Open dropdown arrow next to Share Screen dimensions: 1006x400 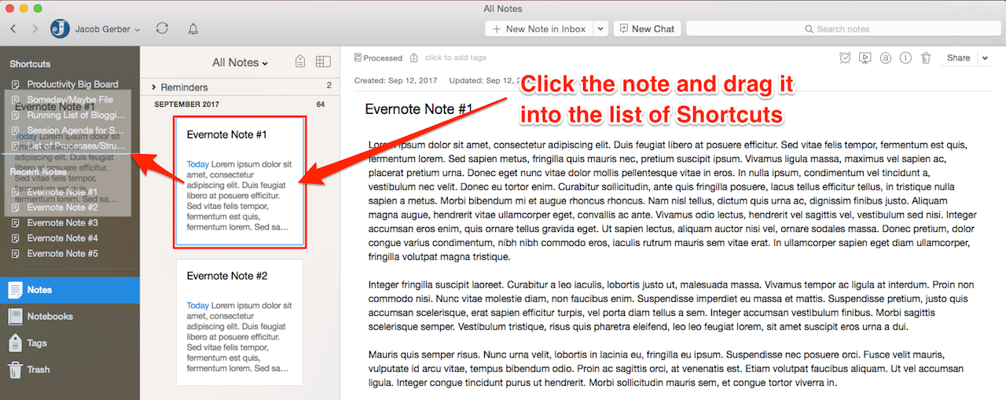point(986,57)
